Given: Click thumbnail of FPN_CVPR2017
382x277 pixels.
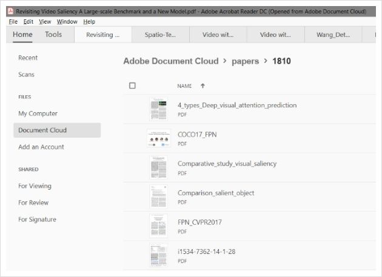Looking at the screenshot, I should (159, 226).
